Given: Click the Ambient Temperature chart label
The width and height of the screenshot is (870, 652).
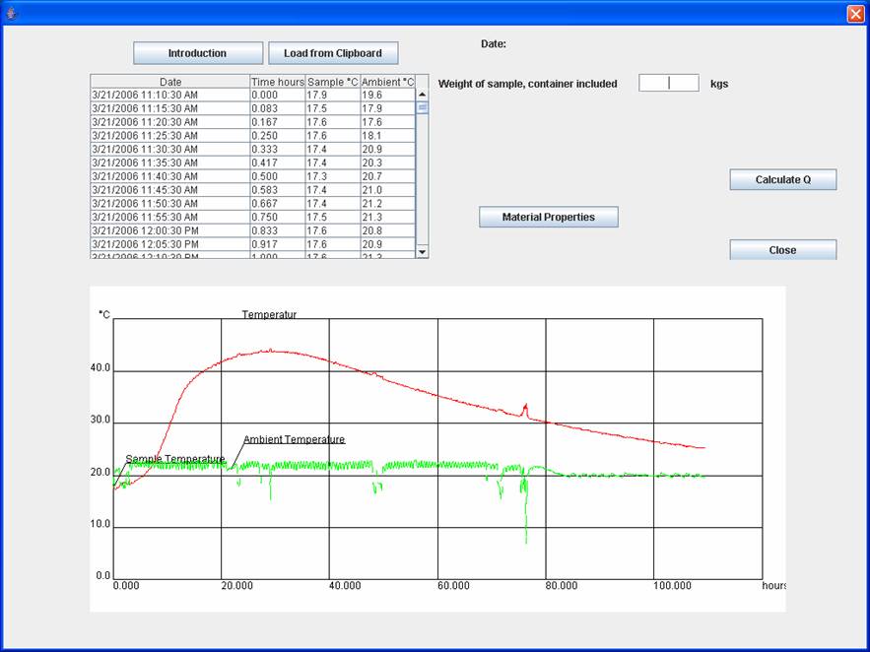Looking at the screenshot, I should pos(294,439).
